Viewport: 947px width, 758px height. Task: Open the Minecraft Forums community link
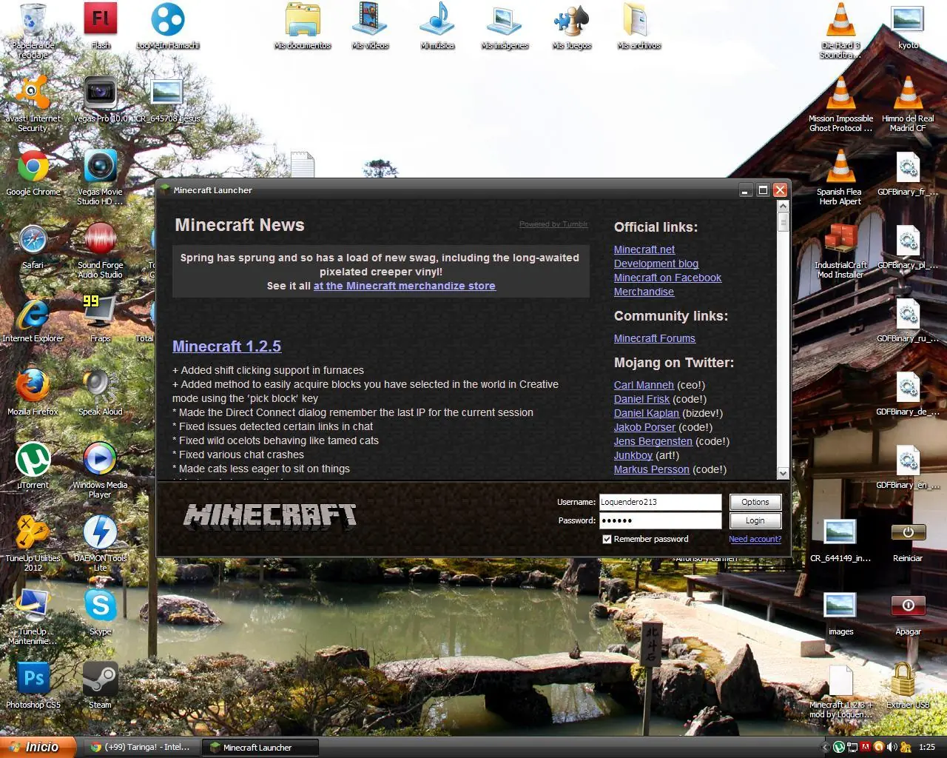pos(655,338)
